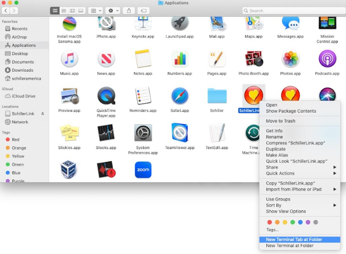This screenshot has width=346, height=254.
Task: Apply the red tag color in context menu
Action: (x=269, y=222)
